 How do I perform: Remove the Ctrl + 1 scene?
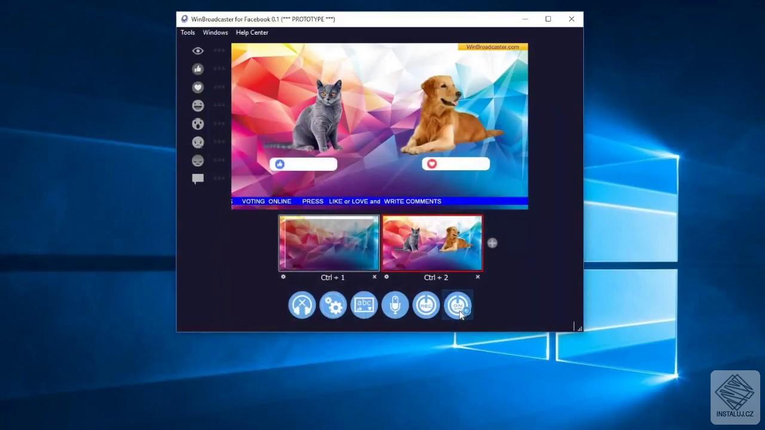pyautogui.click(x=375, y=277)
